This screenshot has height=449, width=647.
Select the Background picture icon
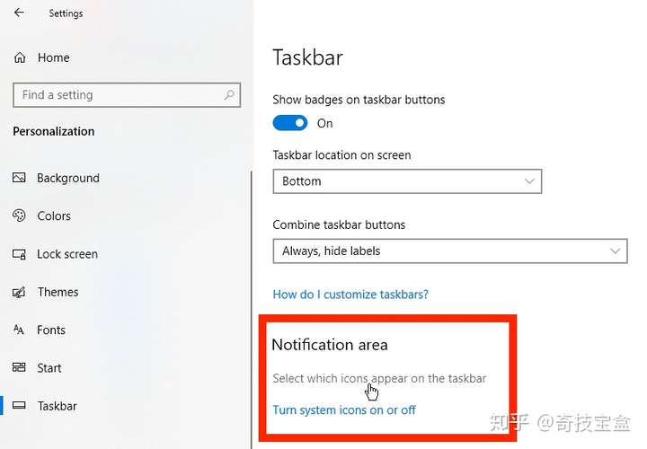19,178
